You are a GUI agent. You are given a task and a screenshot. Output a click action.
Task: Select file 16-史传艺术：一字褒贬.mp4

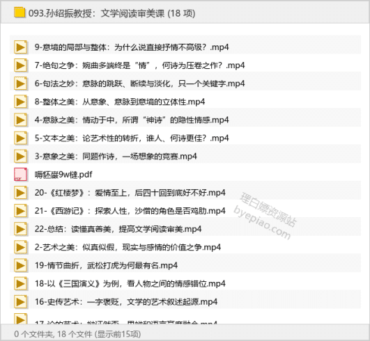126,301
